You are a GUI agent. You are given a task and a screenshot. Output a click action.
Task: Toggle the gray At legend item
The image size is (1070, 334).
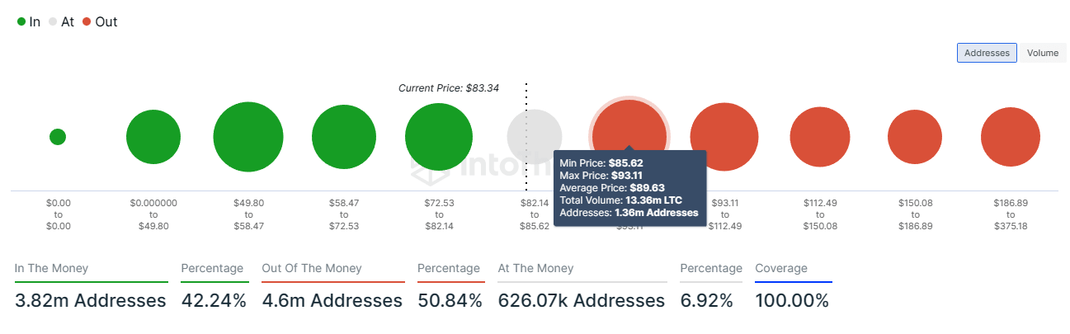(62, 22)
